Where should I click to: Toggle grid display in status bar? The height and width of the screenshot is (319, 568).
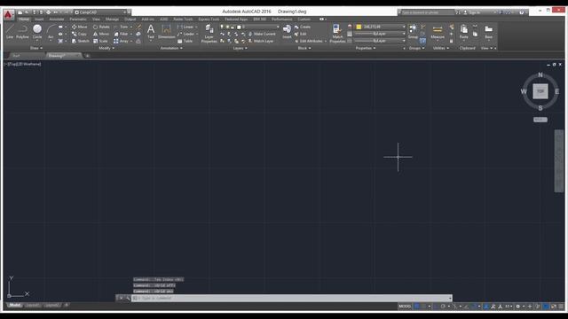[x=417, y=307]
